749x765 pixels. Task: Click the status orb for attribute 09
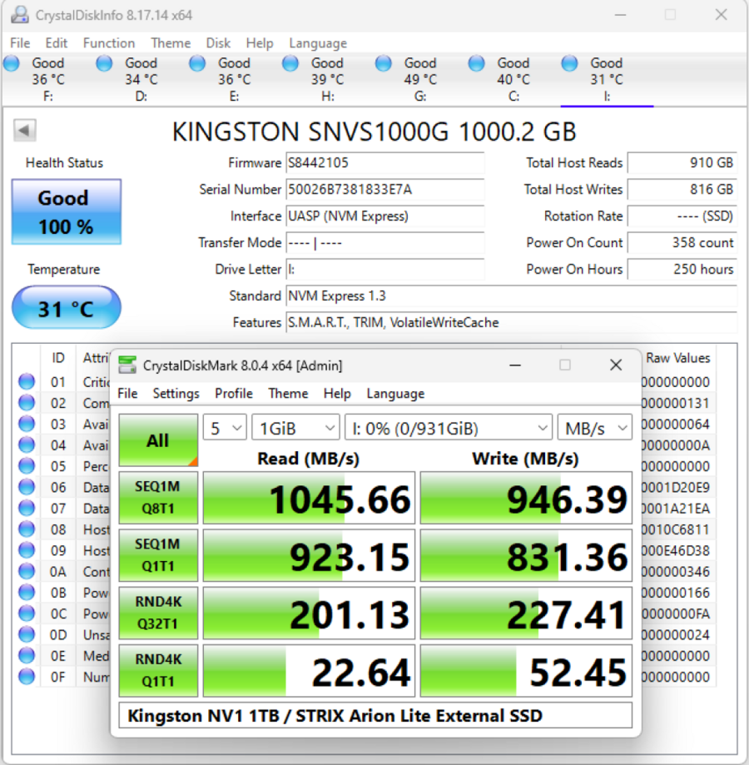[27, 550]
